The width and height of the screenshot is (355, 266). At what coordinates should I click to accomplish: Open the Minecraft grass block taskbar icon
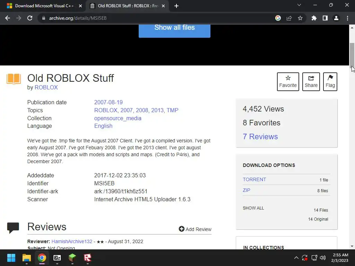tap(72, 258)
